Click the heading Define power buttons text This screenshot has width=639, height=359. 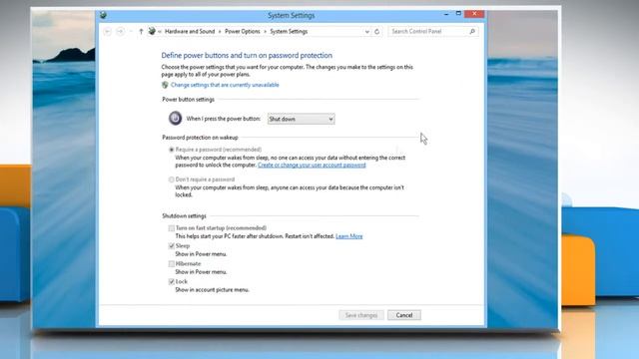[x=247, y=56]
